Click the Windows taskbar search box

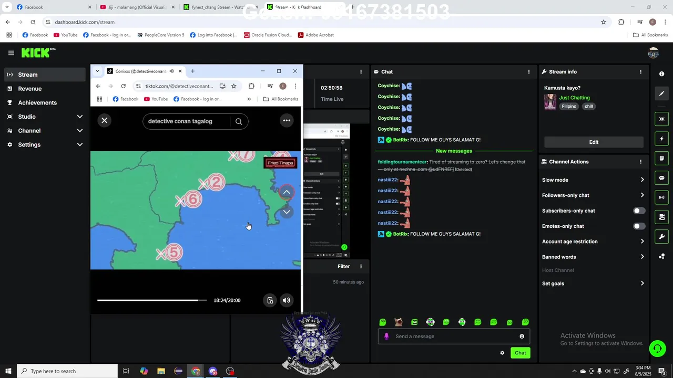click(67, 371)
